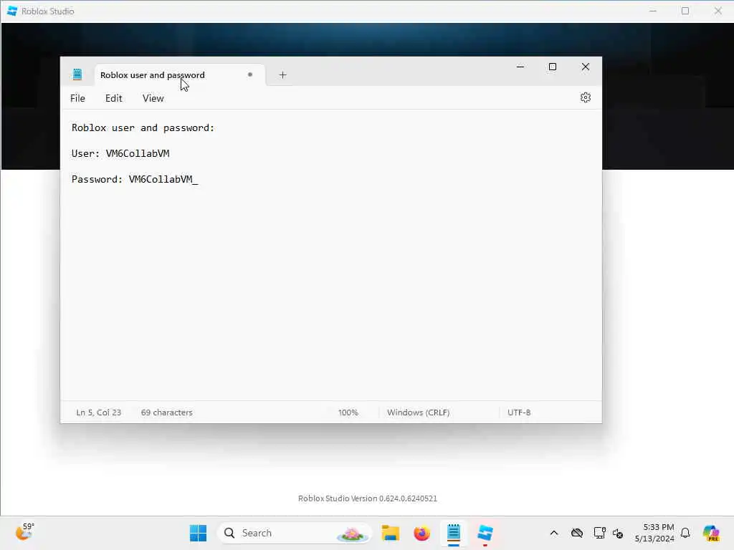Image resolution: width=734 pixels, height=550 pixels.
Task: Open the View menu
Action: pyautogui.click(x=153, y=98)
